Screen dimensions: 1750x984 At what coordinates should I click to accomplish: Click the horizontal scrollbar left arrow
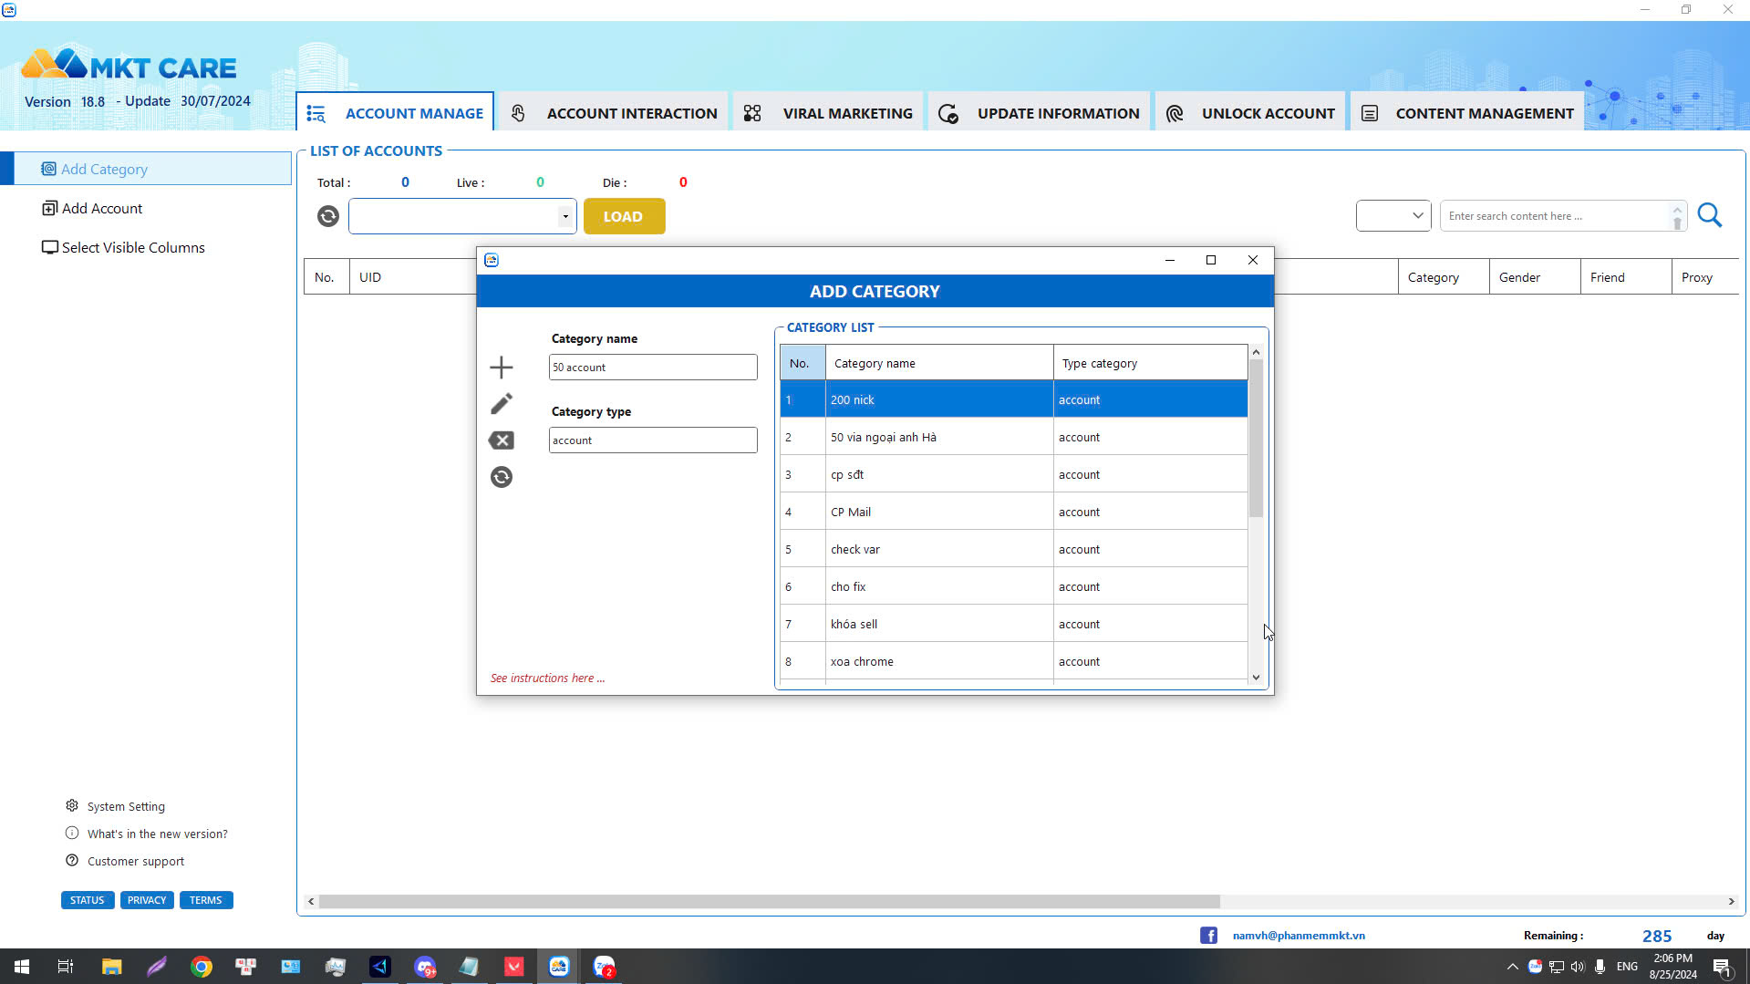[x=311, y=902]
